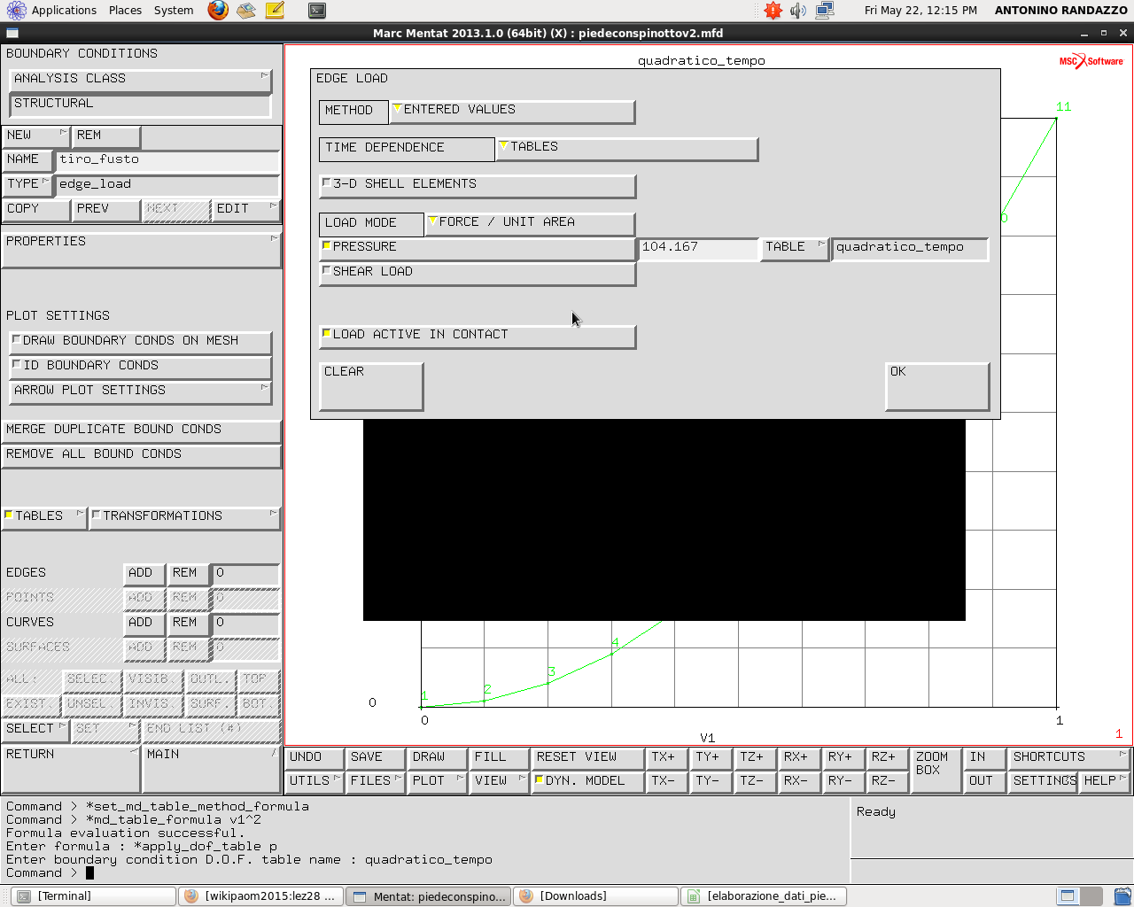Click OK in the Edge Load dialog
The image size is (1134, 907).
coord(937,385)
